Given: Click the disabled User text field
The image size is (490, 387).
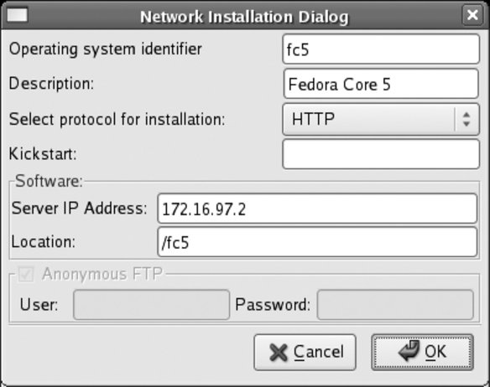Looking at the screenshot, I should 152,305.
